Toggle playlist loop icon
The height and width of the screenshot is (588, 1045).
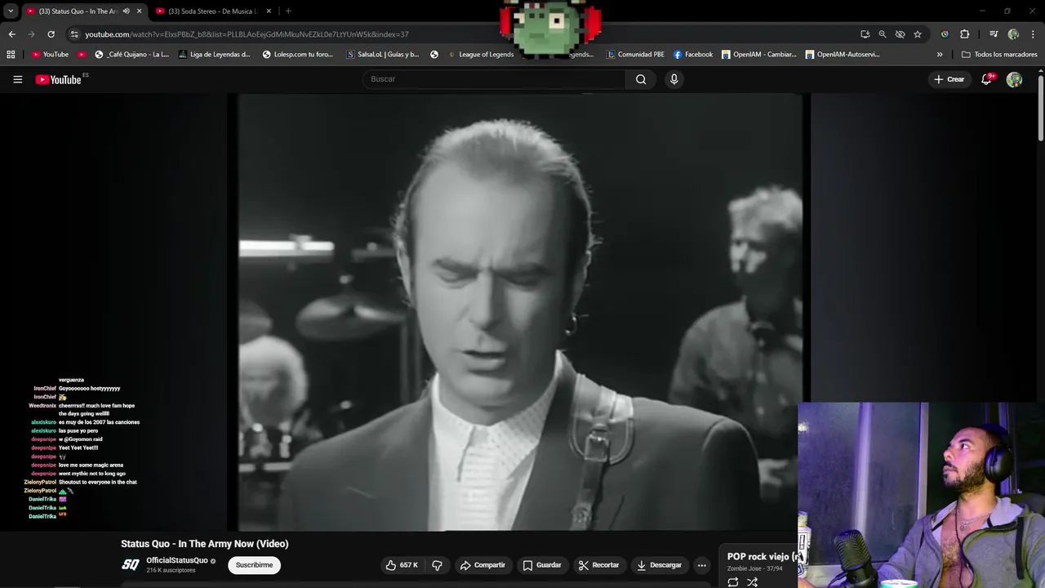click(x=732, y=582)
